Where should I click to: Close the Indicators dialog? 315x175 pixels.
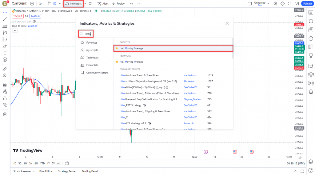coord(227,23)
